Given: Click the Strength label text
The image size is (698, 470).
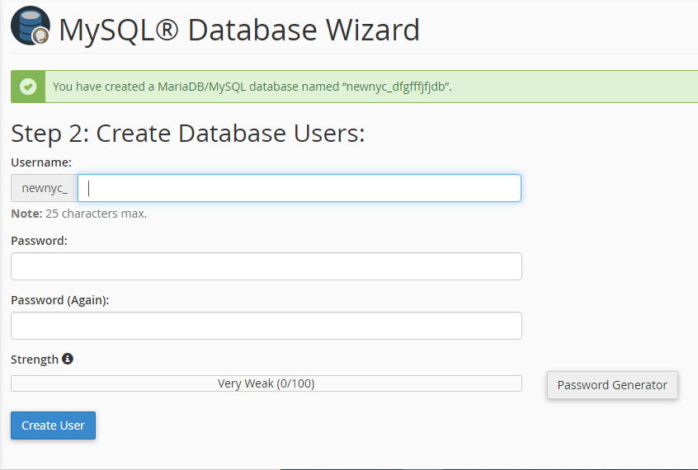Looking at the screenshot, I should [x=35, y=360].
